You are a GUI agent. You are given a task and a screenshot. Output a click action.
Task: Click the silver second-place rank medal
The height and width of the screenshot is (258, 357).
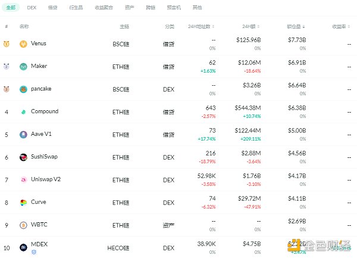pos(7,66)
